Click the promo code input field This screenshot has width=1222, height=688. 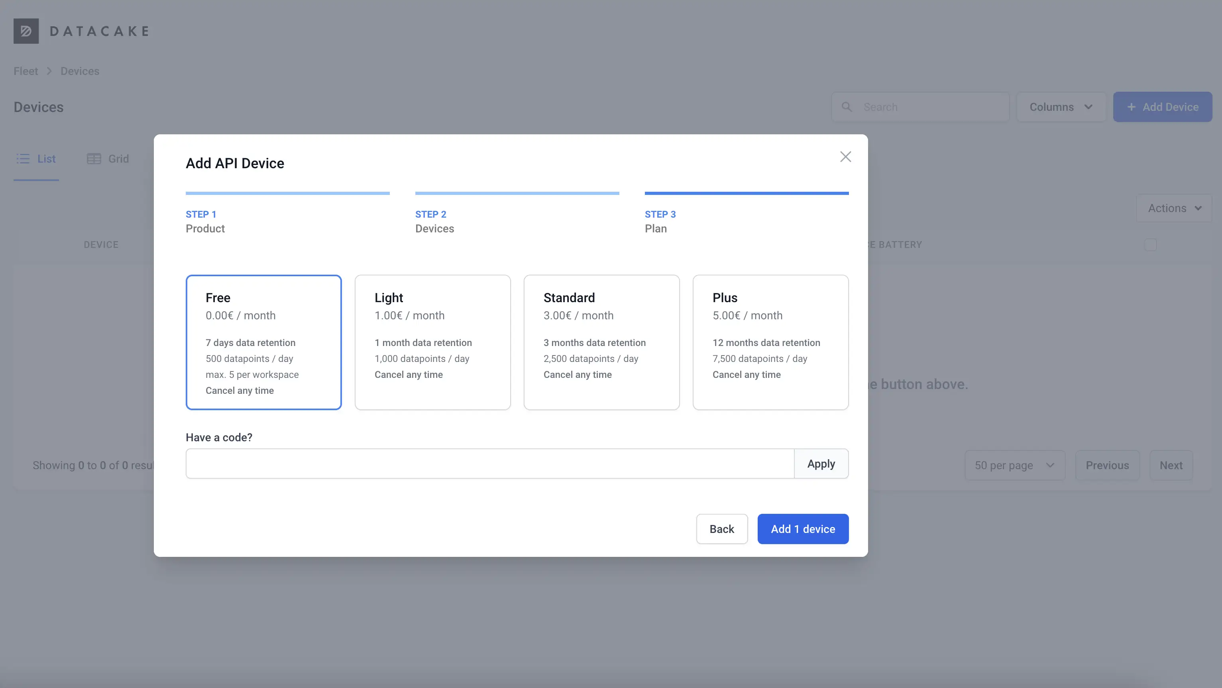[490, 464]
